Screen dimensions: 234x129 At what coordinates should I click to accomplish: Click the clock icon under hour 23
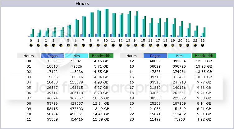coord(203,45)
